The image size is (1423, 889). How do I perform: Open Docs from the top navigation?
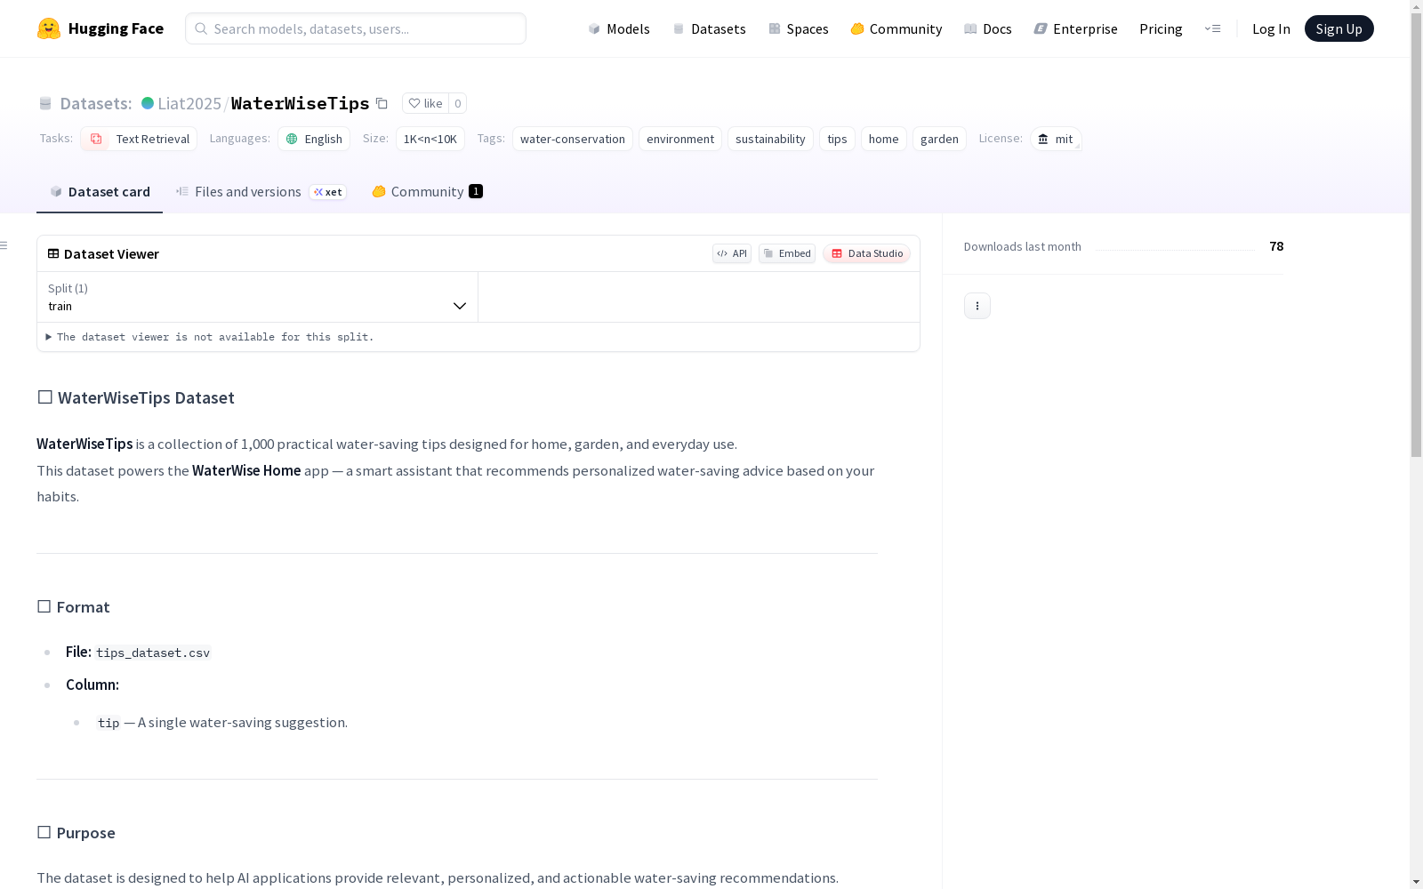[x=988, y=28]
